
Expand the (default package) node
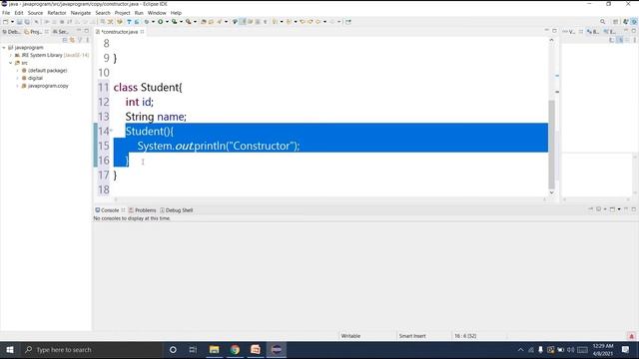[18, 71]
